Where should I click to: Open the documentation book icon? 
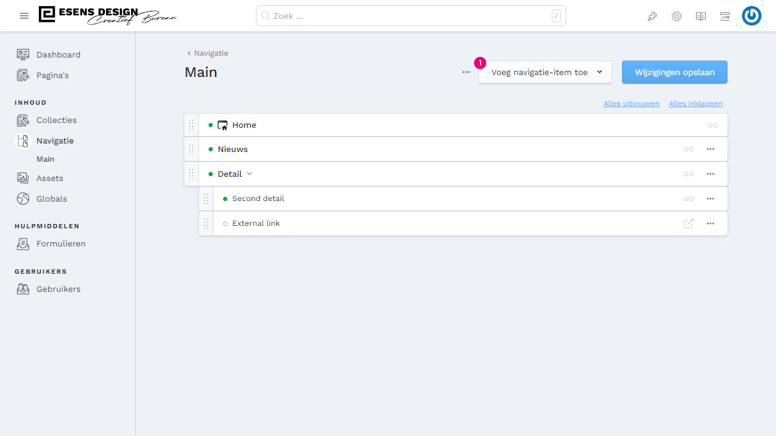pyautogui.click(x=701, y=16)
